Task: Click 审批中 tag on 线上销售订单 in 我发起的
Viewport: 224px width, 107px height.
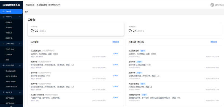Action: point(143,51)
